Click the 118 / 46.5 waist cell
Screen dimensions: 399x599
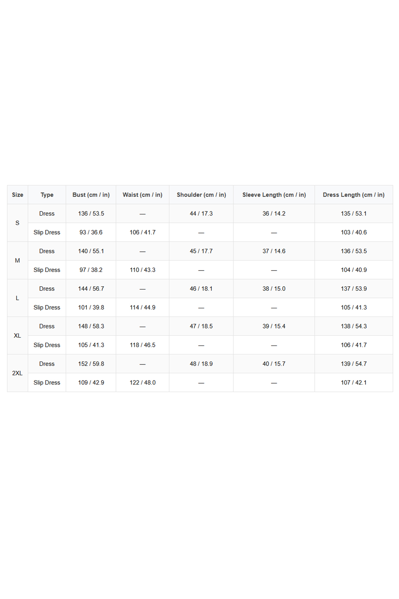coord(142,345)
